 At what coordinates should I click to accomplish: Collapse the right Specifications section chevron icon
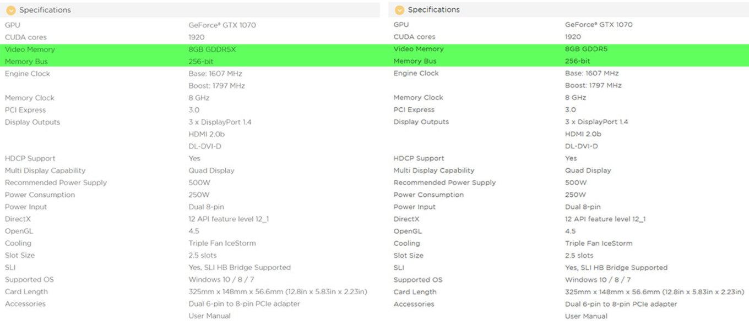point(400,10)
